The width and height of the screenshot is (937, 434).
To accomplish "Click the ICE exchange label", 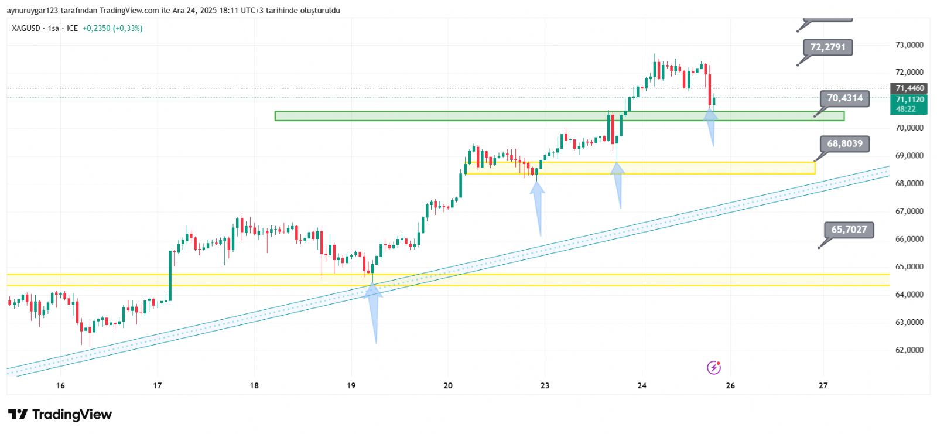I will pyautogui.click(x=72, y=28).
